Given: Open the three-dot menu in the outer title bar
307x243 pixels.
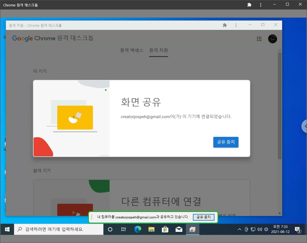Looking at the screenshot, I should coord(261,5).
